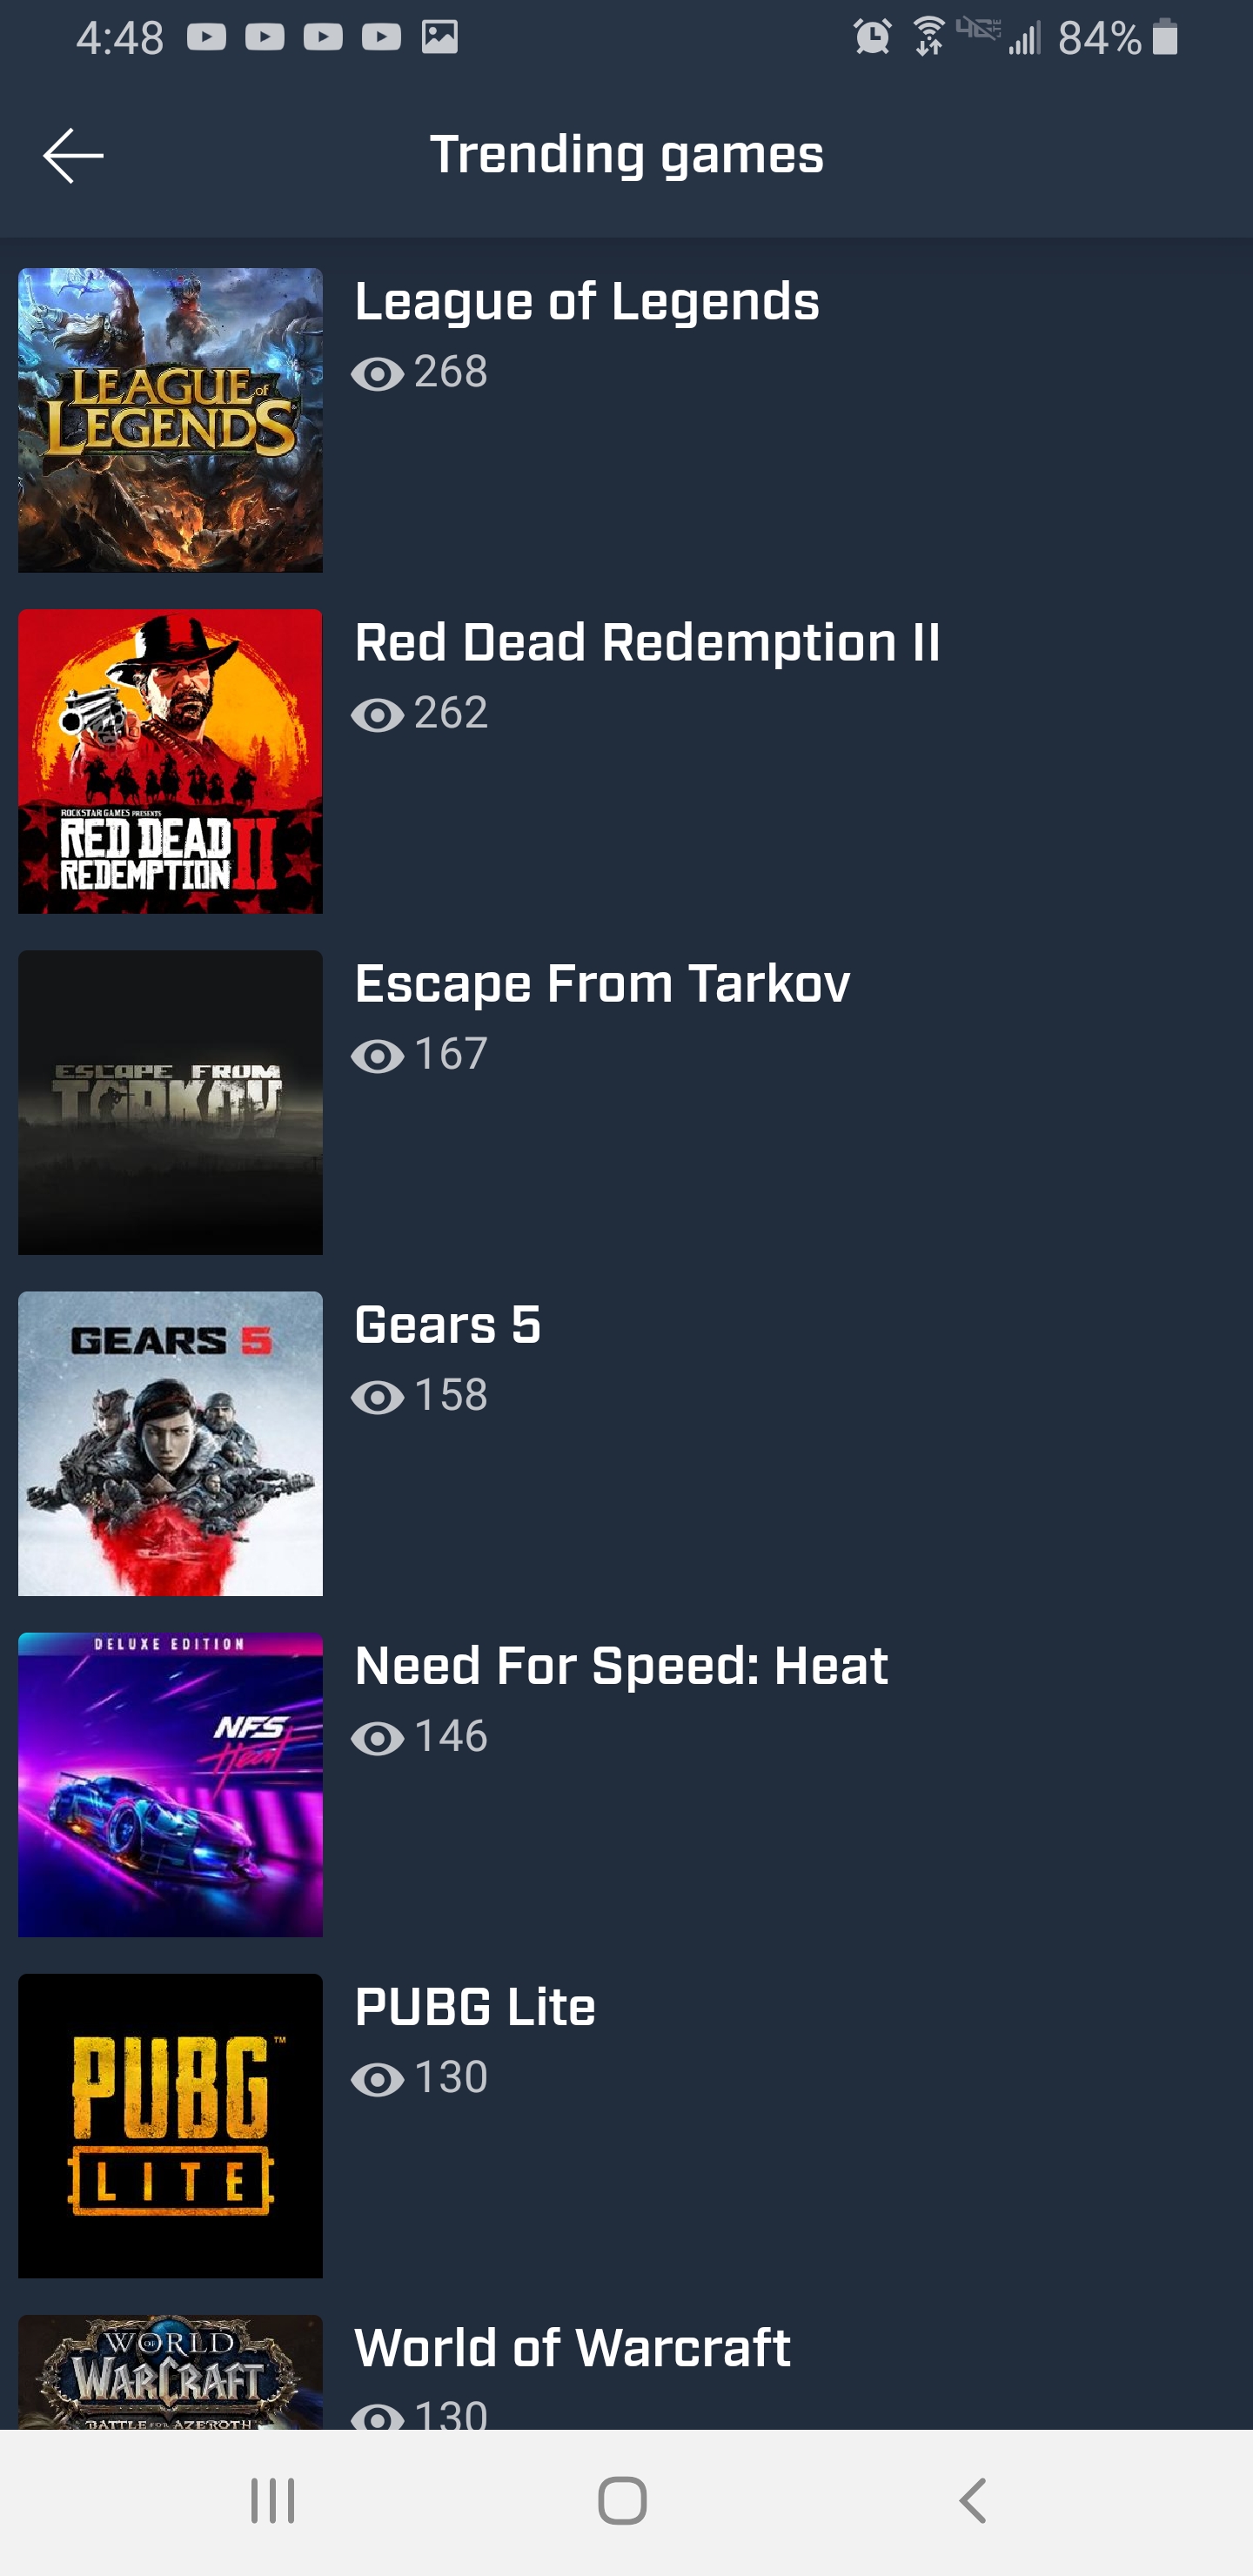Open Gears 5 cover thumbnail
This screenshot has width=1253, height=2576.
[x=170, y=1443]
